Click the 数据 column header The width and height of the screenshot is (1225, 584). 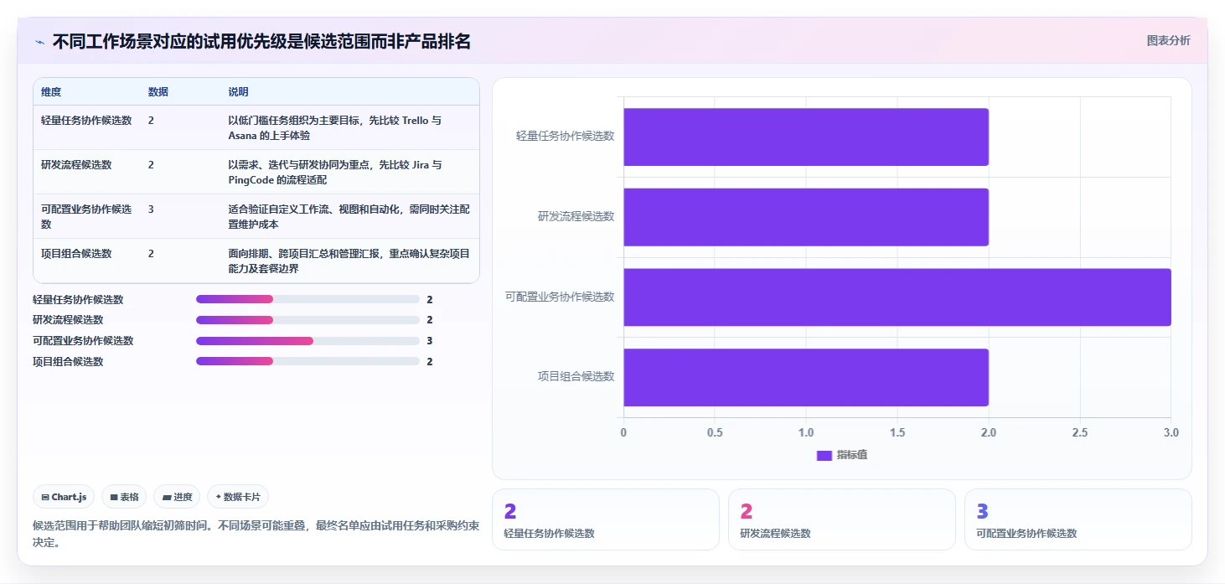158,92
